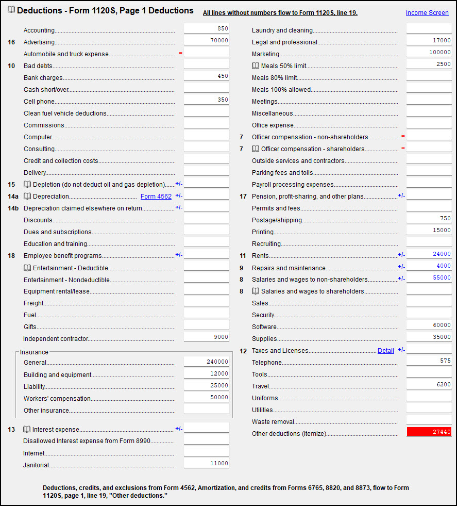The width and height of the screenshot is (457, 506).
Task: Click = override for Officer compensation non-shareholders
Action: [x=403, y=136]
